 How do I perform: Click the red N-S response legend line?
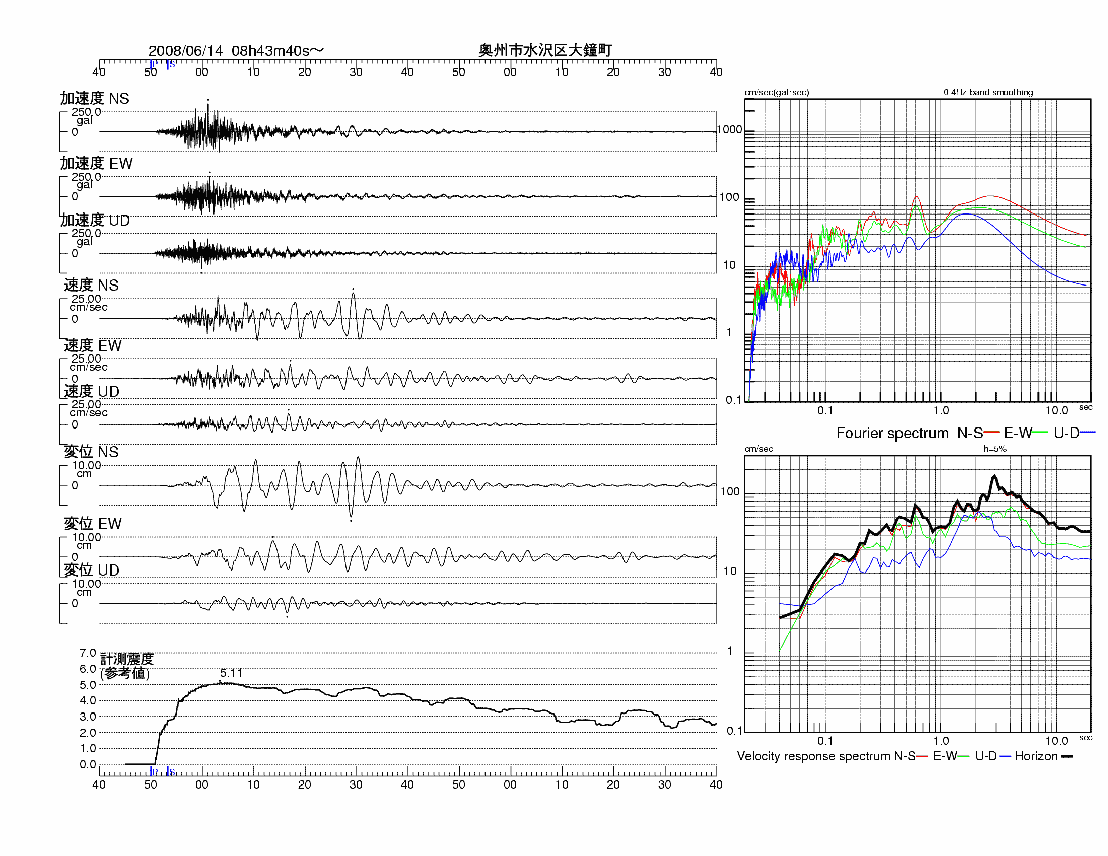click(922, 757)
